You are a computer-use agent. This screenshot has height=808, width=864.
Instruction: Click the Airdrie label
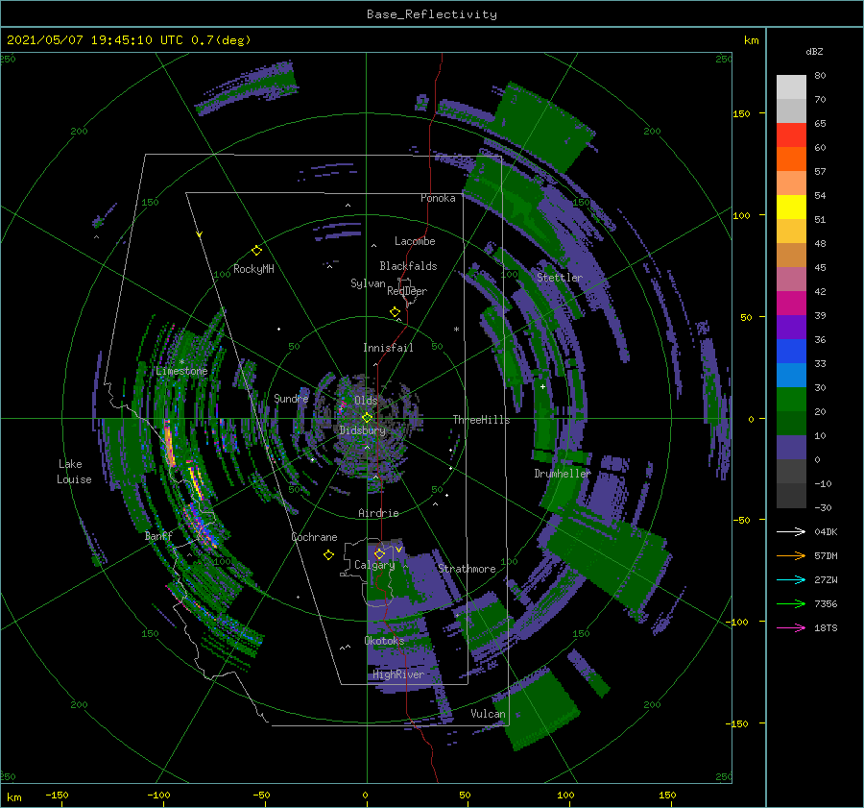378,513
